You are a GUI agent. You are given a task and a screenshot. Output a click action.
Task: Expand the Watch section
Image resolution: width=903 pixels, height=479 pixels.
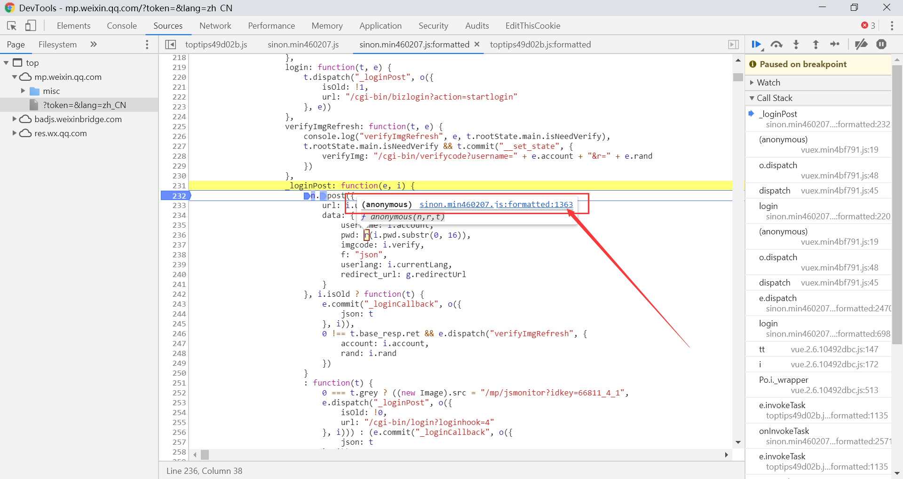click(x=752, y=83)
